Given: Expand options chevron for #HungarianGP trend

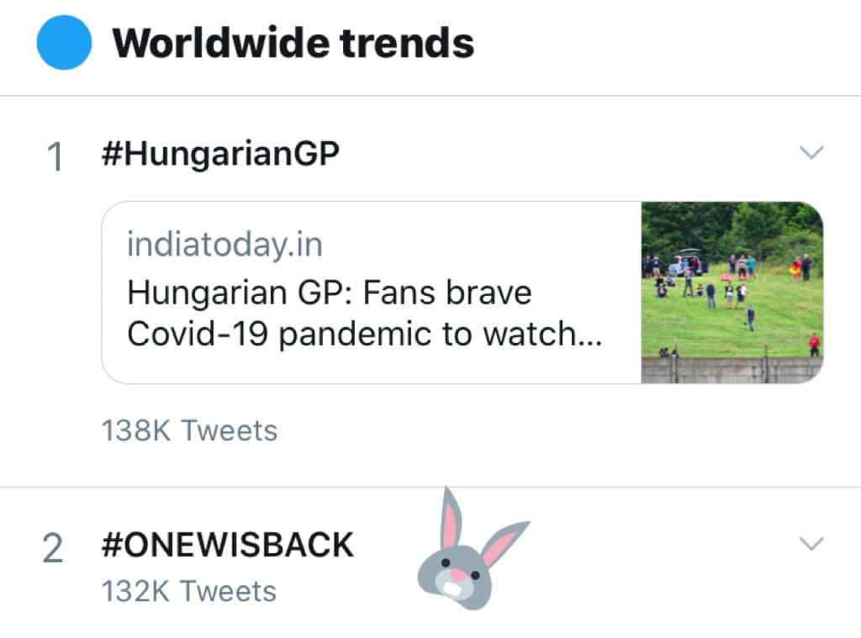Looking at the screenshot, I should tap(811, 153).
